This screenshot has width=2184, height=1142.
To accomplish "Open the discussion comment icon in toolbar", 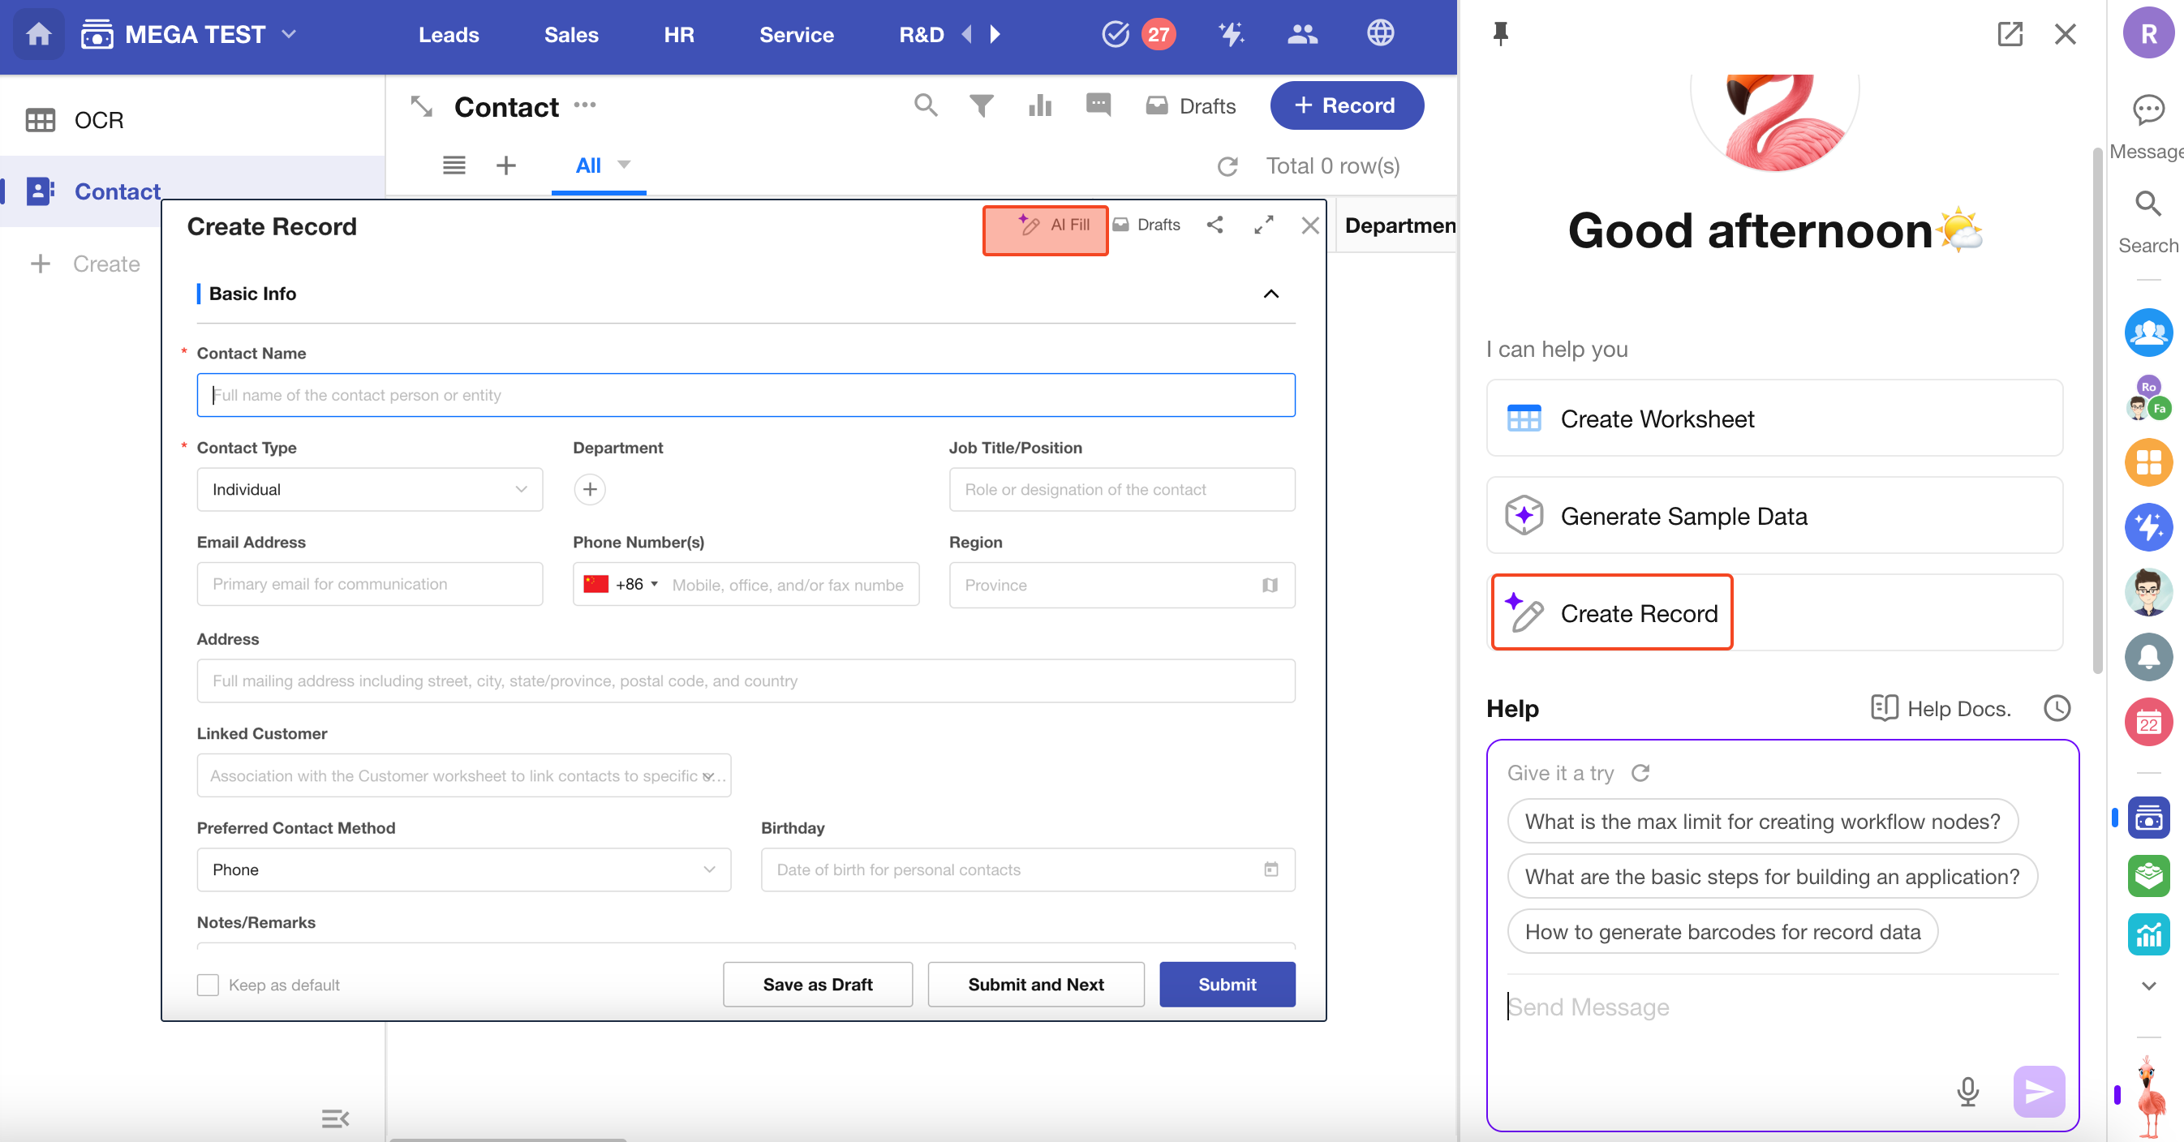I will 1098,105.
